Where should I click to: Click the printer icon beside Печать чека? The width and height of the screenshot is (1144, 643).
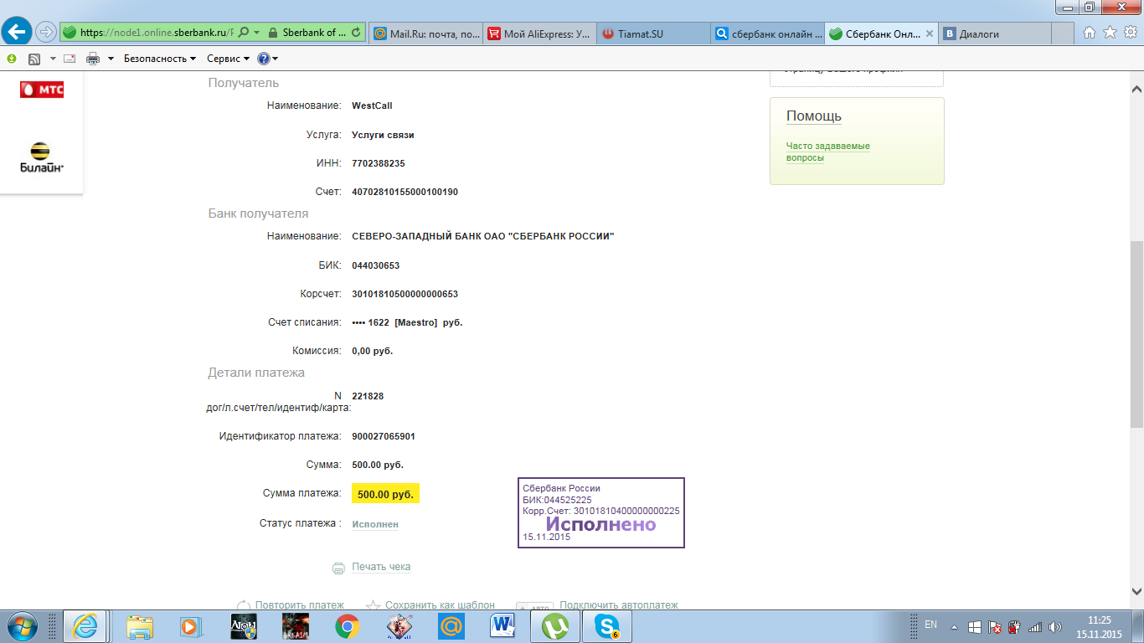[338, 568]
